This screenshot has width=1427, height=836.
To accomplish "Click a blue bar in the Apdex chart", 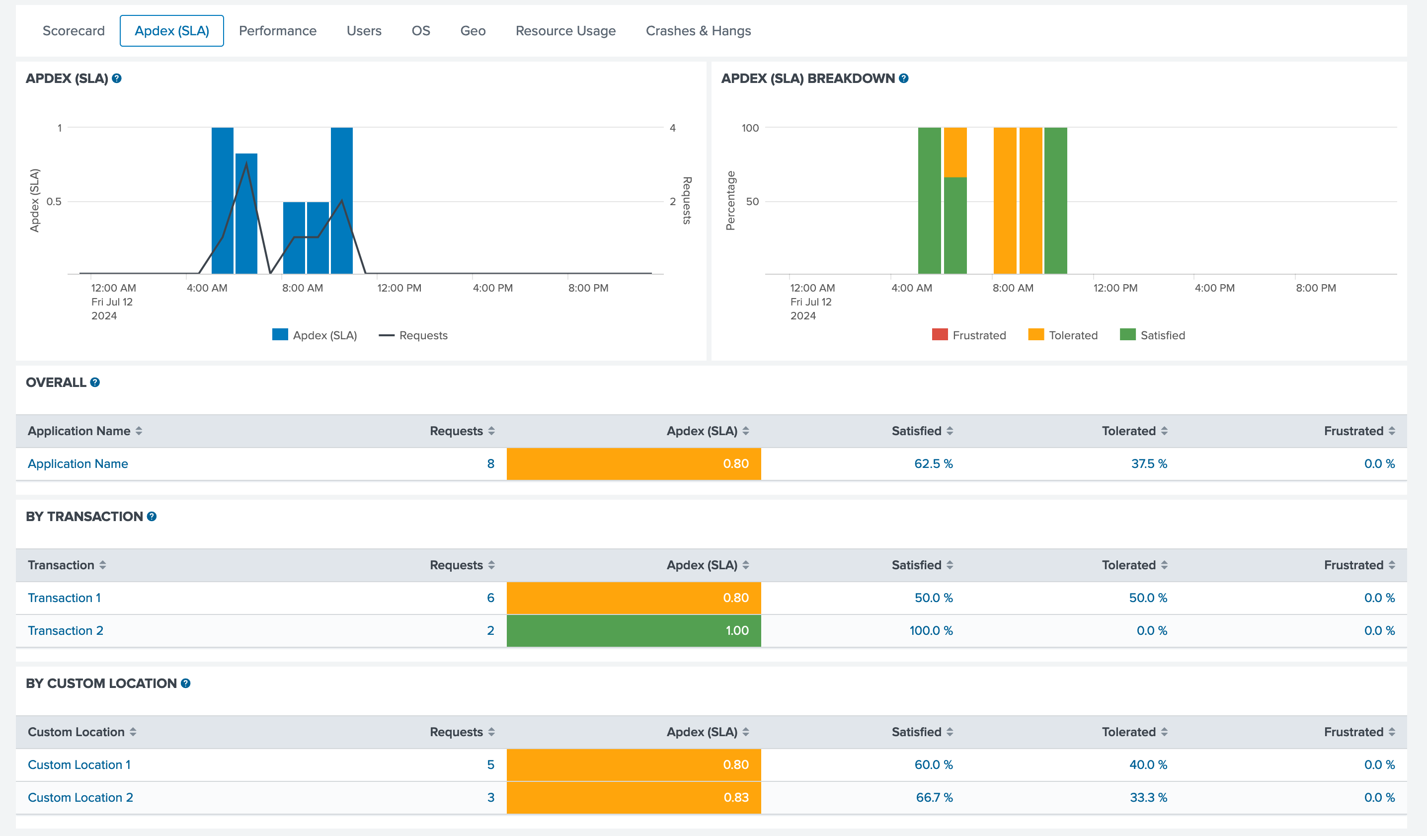I will pyautogui.click(x=223, y=198).
